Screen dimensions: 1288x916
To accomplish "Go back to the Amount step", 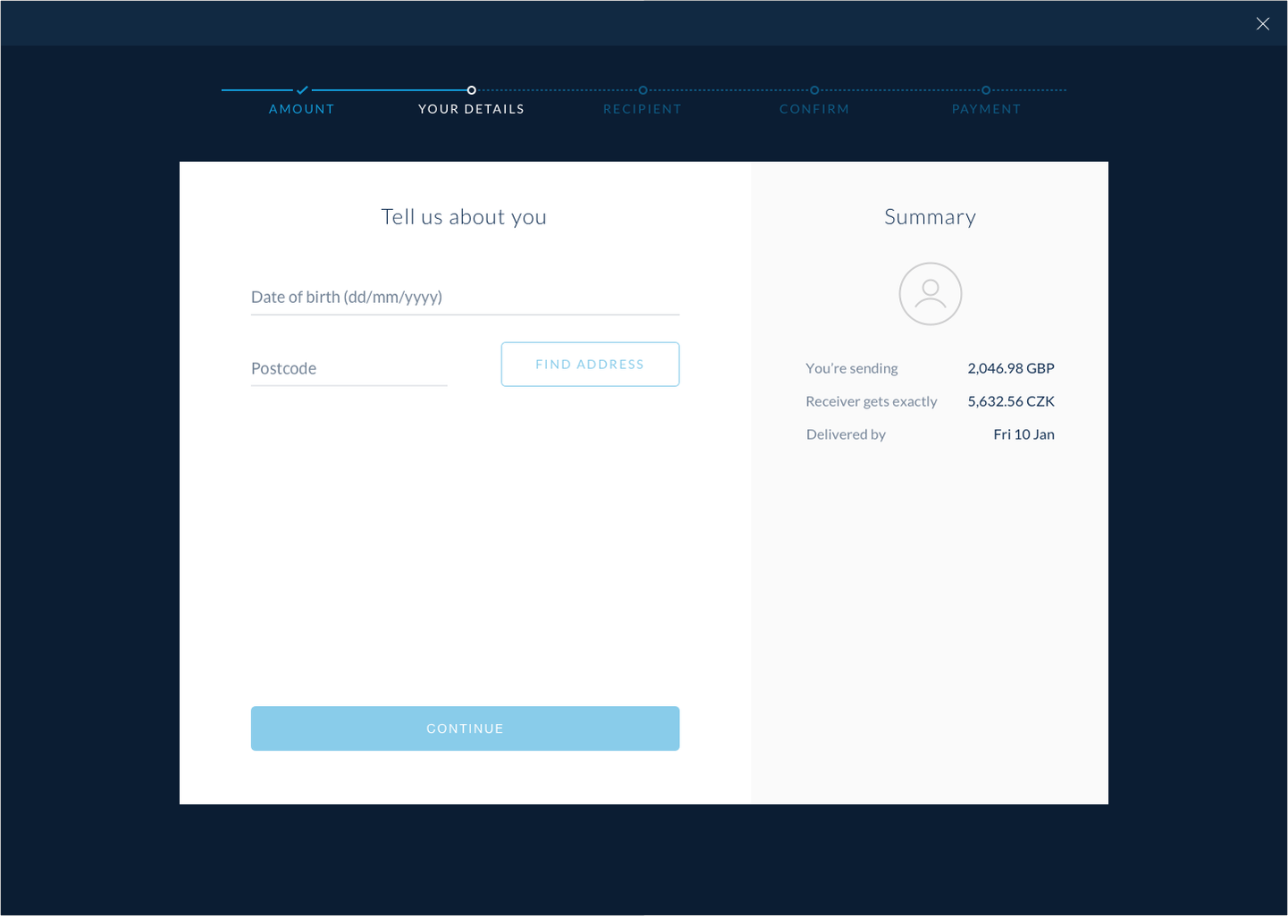I will (x=301, y=109).
